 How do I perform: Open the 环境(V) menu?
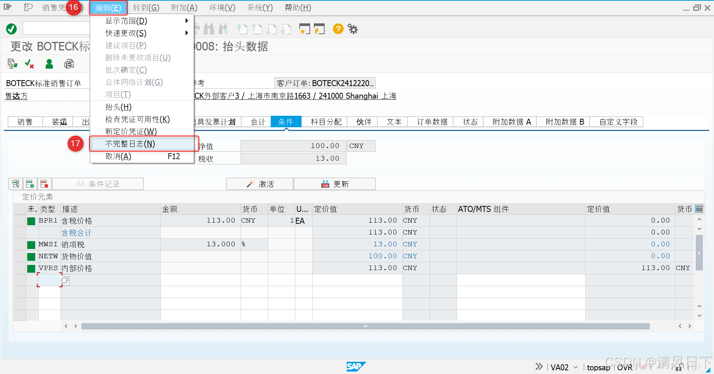tap(222, 7)
